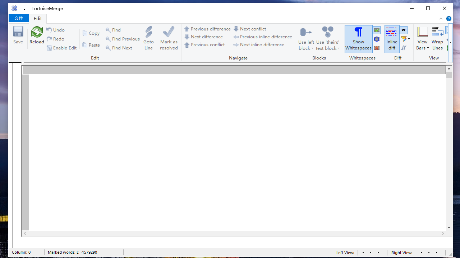Screen dimensions: 460x258
Task: Click the Mark as resolved checkmark icon
Action: (x=169, y=32)
